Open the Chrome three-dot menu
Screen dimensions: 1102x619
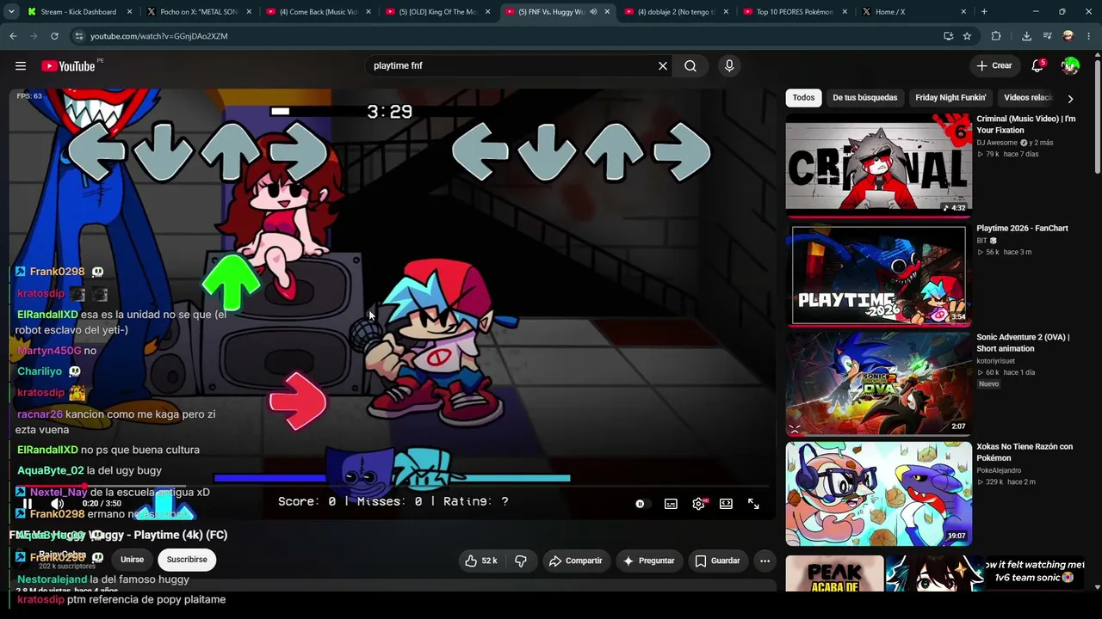click(x=1089, y=36)
